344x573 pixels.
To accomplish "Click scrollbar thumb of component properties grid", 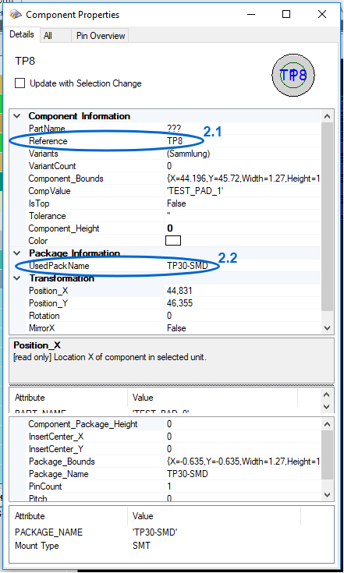I will (x=327, y=217).
